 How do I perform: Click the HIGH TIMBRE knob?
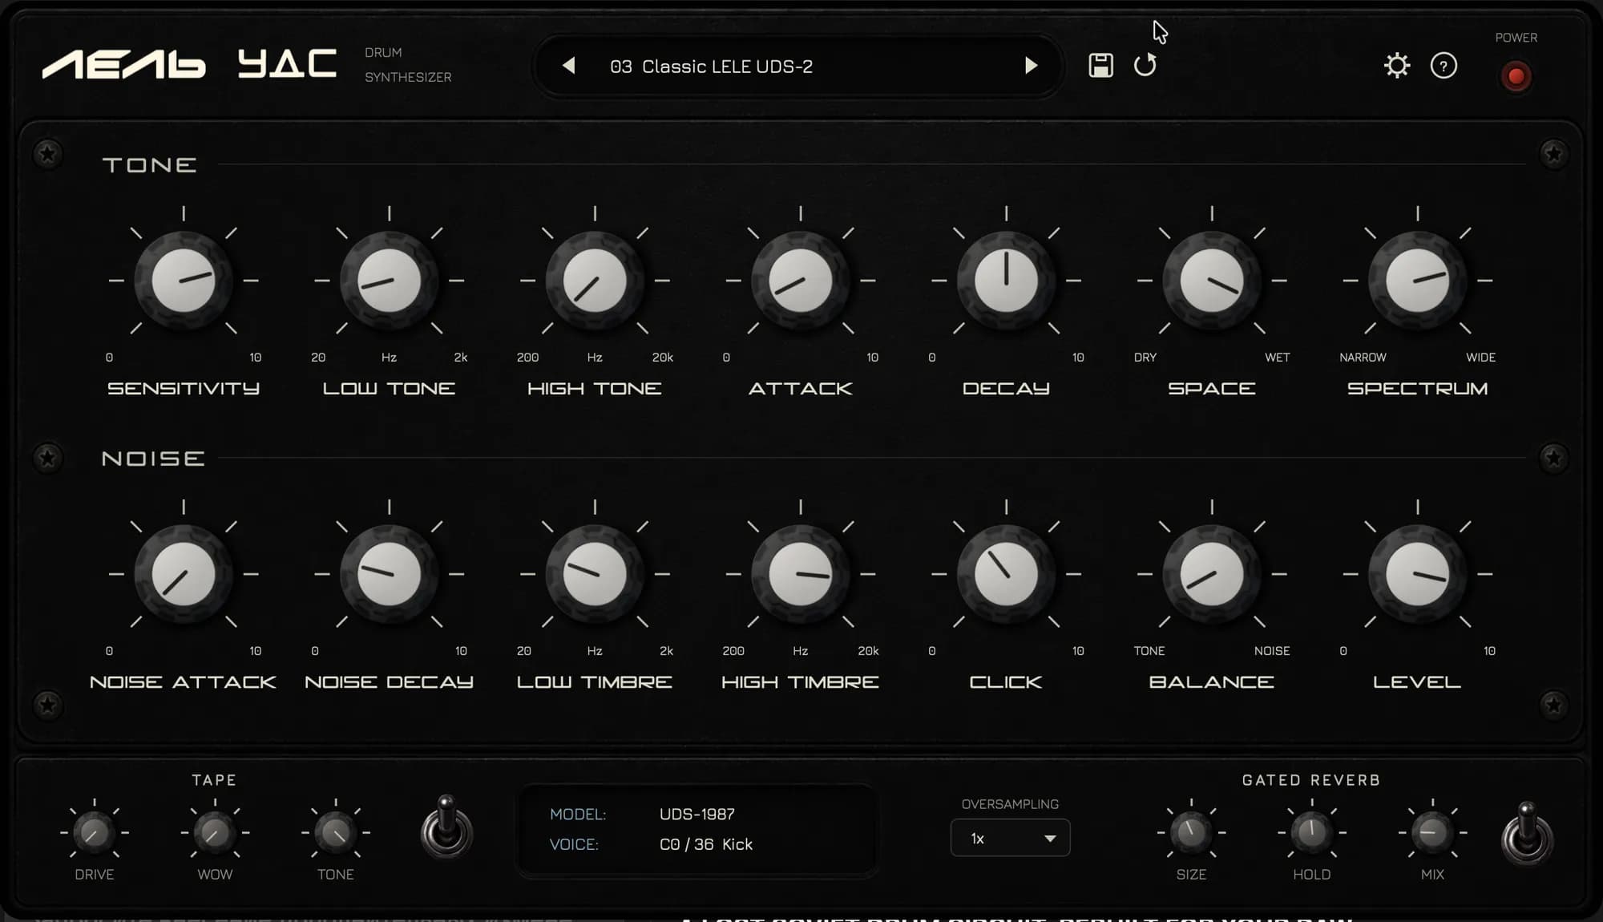coord(801,574)
